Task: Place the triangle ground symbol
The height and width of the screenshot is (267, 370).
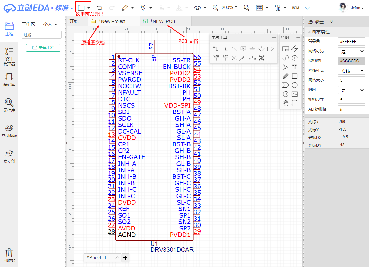Action: [x=261, y=49]
